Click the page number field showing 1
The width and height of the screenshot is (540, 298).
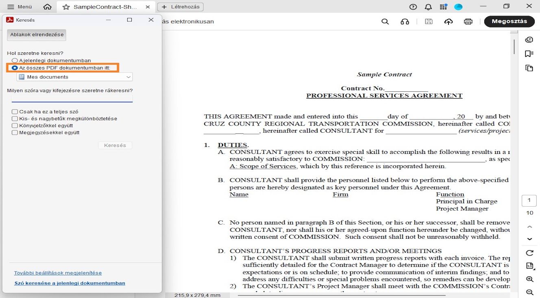(x=529, y=200)
